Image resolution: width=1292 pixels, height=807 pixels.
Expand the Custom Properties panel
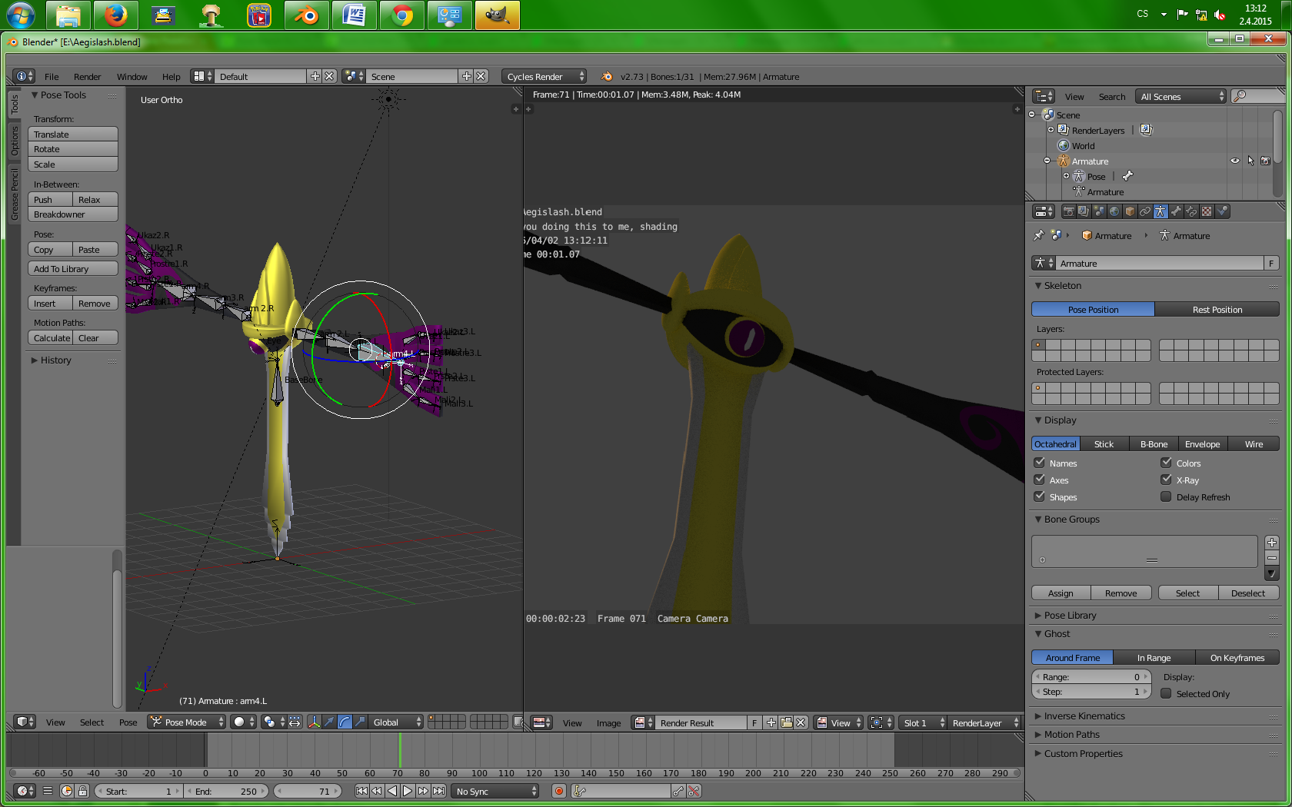pos(1083,753)
